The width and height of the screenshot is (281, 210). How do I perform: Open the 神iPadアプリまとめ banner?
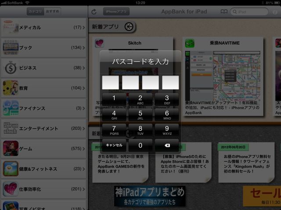150,196
